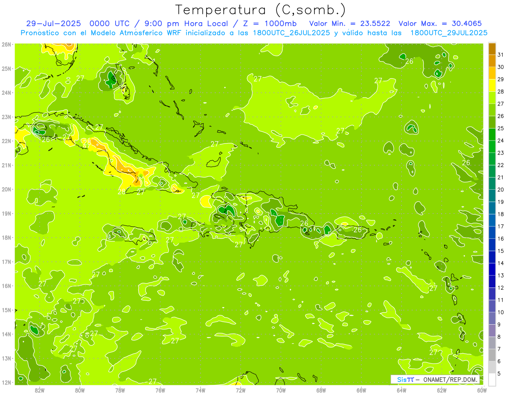Pick the legend swatch between 29 and 30
The height and width of the screenshot is (396, 512).
coord(492,73)
